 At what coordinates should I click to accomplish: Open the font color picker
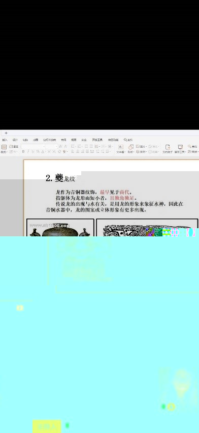click(x=44, y=152)
